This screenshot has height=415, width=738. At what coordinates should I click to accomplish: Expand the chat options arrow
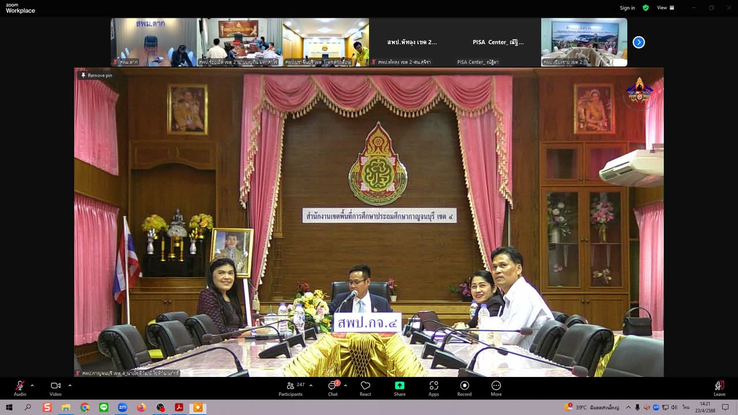pyautogui.click(x=345, y=385)
